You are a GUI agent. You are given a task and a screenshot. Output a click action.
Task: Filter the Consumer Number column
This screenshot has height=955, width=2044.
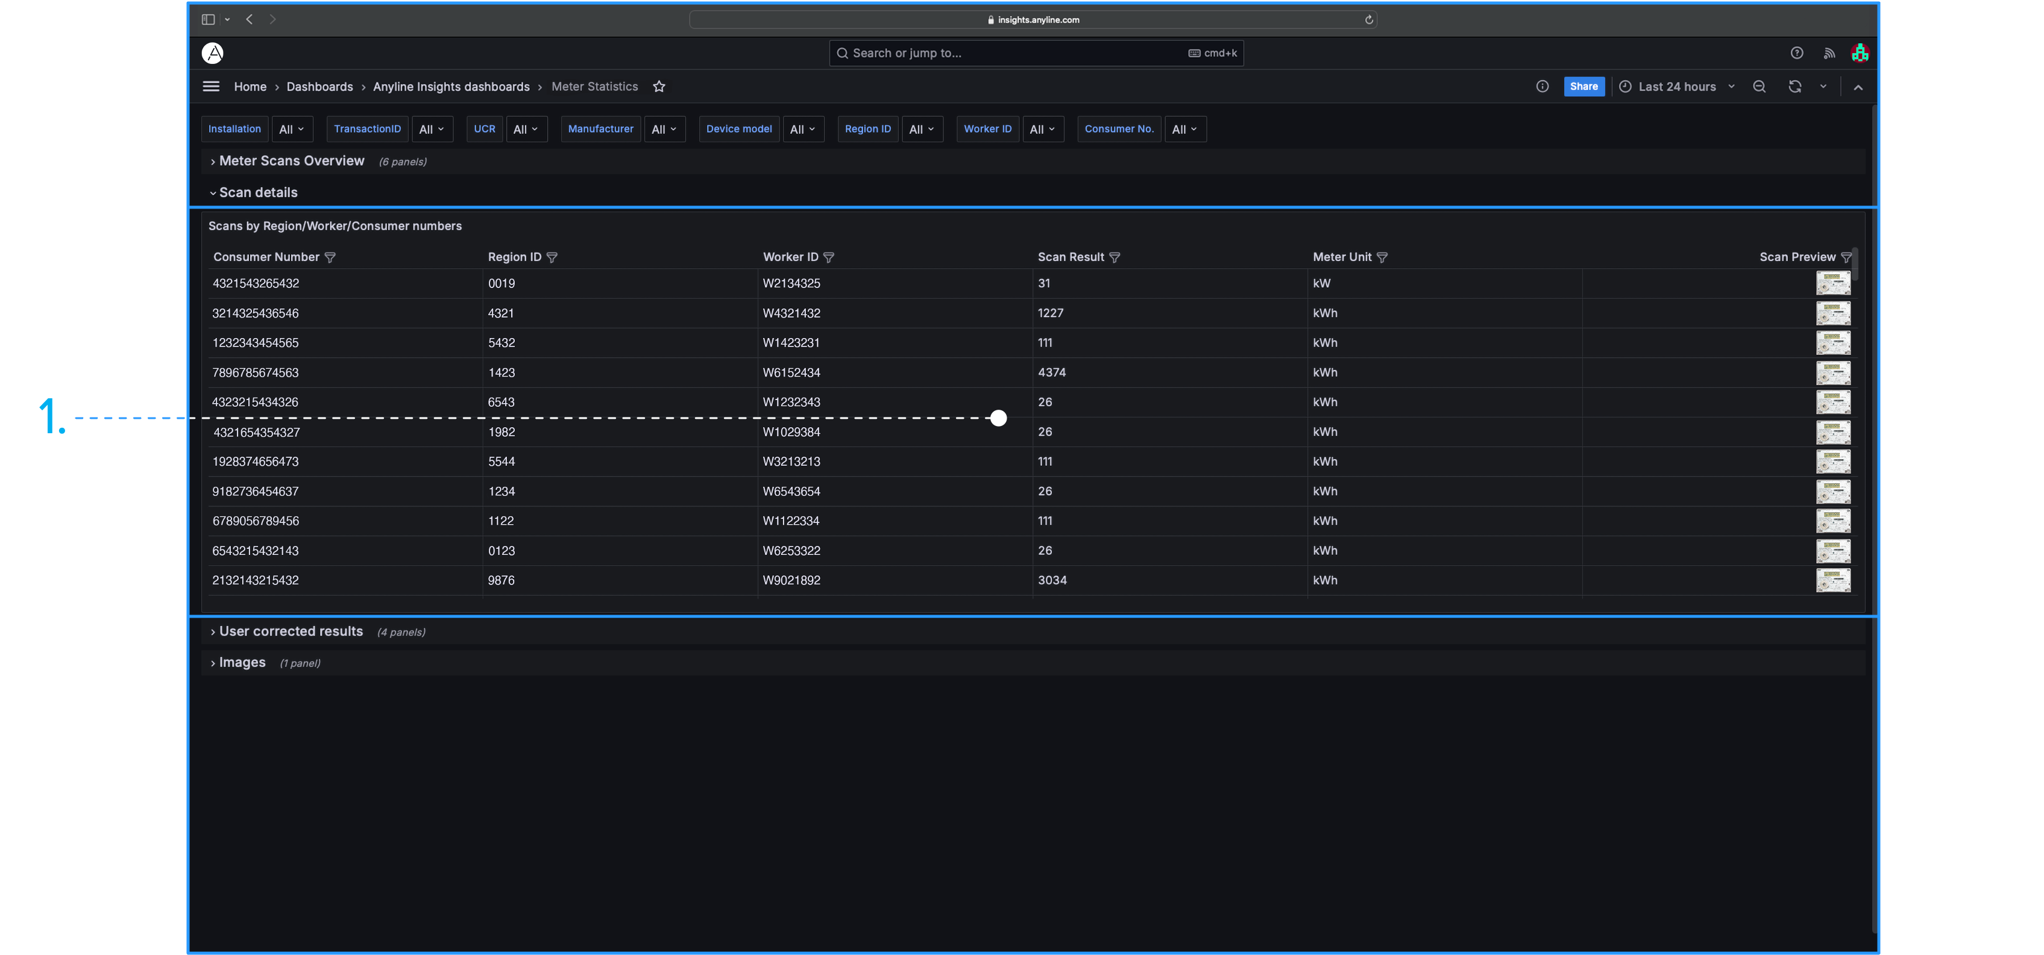click(x=330, y=257)
